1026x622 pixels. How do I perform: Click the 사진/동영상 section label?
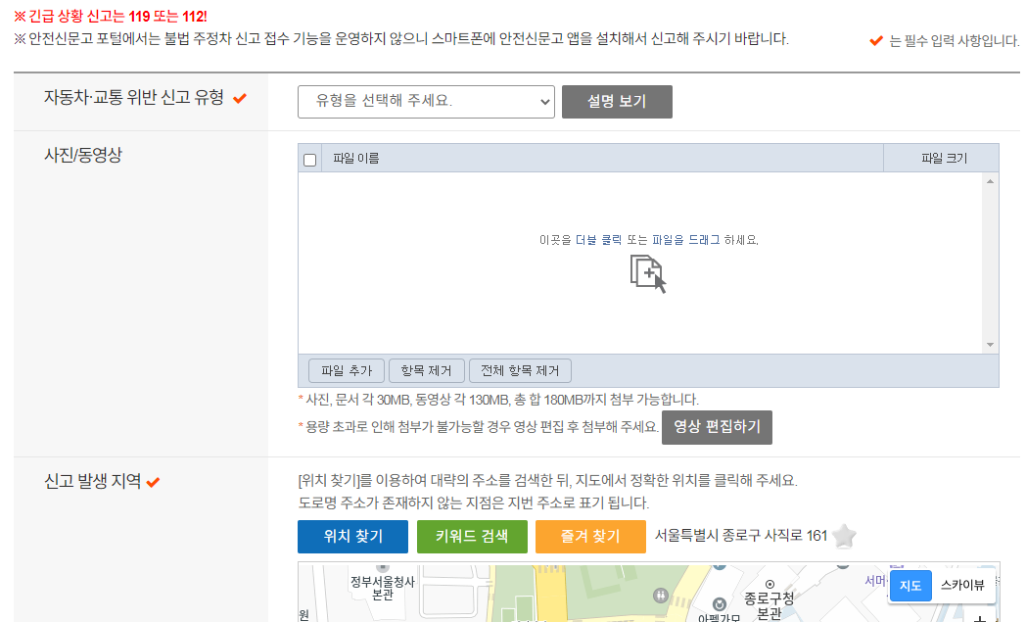tap(83, 155)
